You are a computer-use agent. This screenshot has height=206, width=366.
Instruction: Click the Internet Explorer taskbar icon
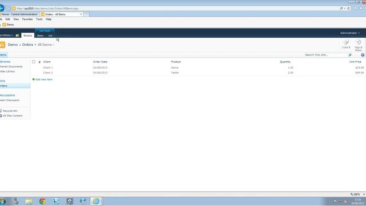point(96,201)
